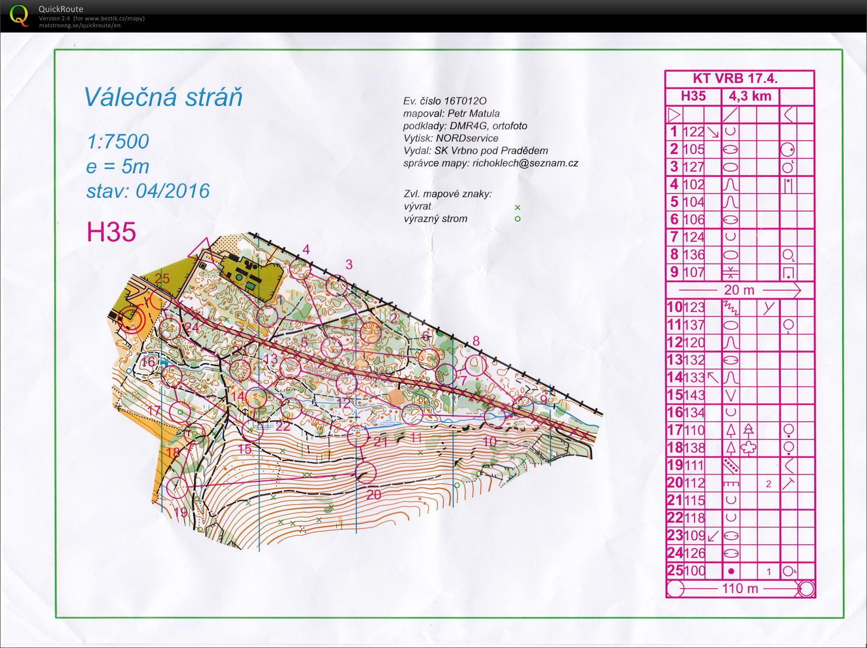Viewport: 867px width, 648px height.
Task: Click the scale text 1:7500
Action: [118, 141]
